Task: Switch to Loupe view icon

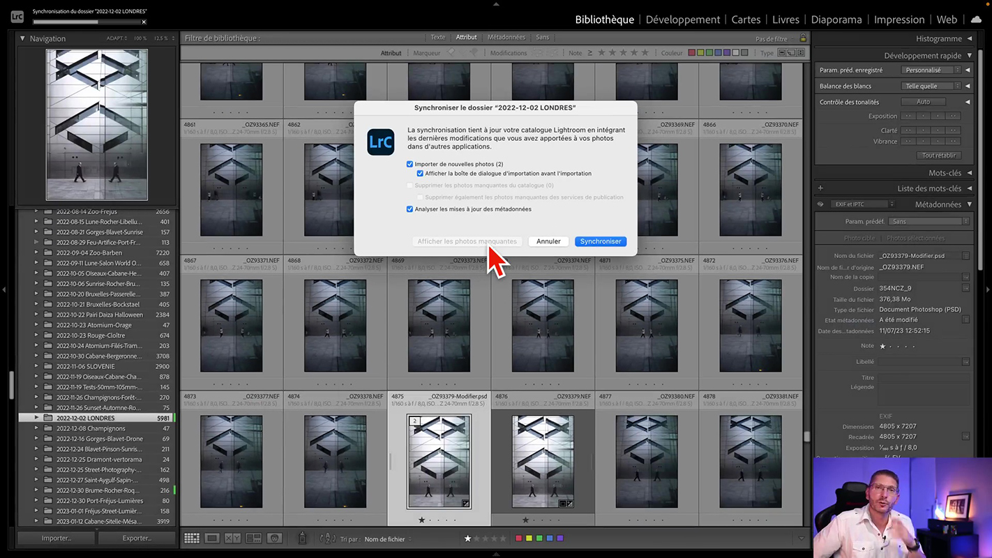Action: point(212,538)
